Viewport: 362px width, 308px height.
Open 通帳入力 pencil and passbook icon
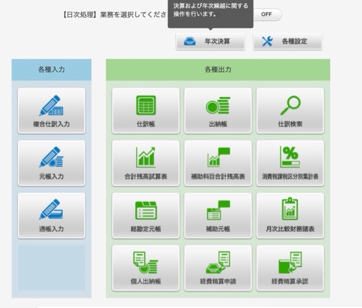(51, 209)
